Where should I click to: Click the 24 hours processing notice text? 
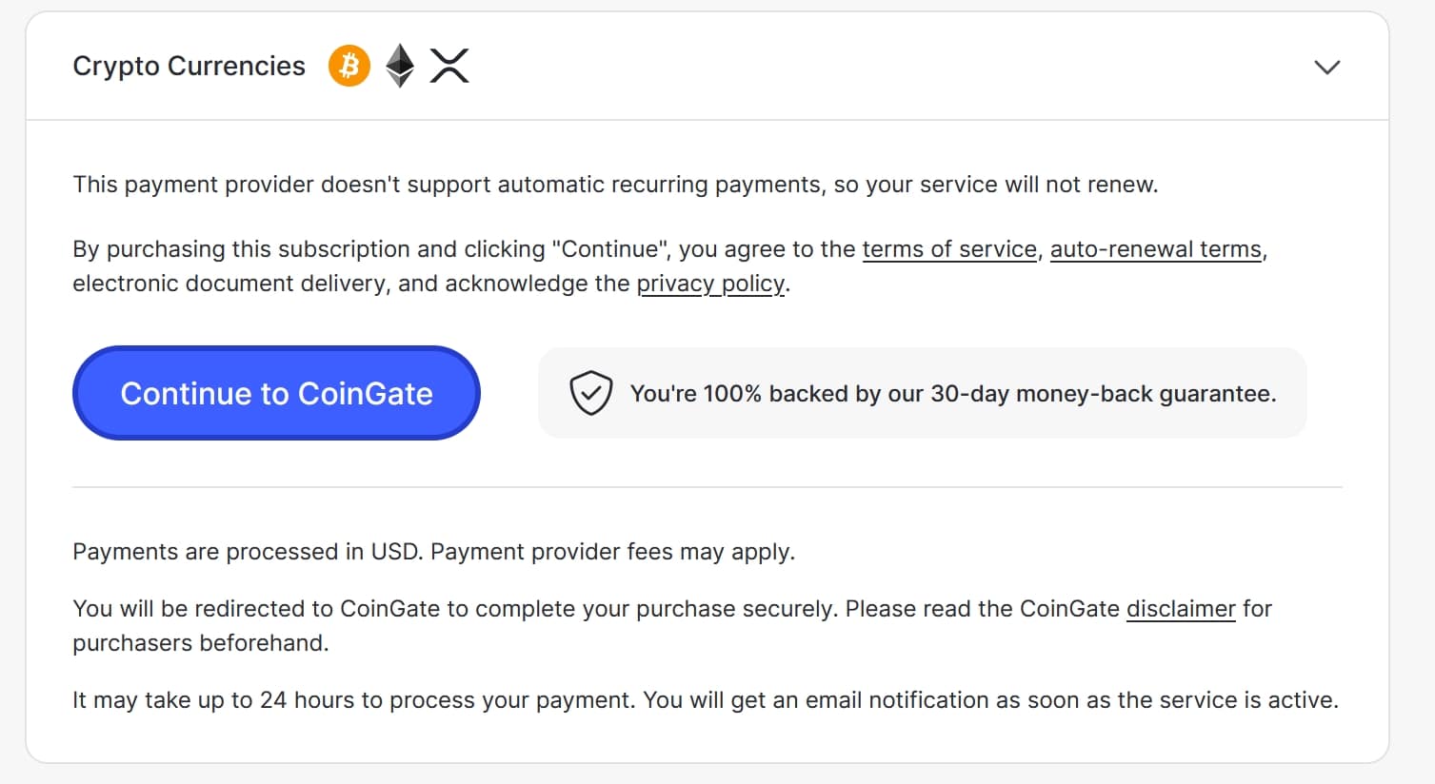(x=706, y=700)
